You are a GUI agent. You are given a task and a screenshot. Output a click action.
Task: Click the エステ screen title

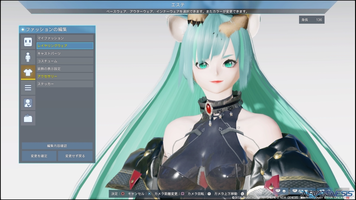178,4
